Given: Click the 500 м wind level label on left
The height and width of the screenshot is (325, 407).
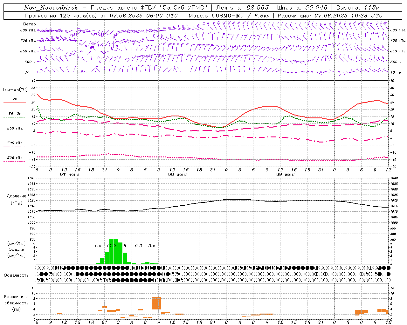Looking at the screenshot, I should (30, 62).
